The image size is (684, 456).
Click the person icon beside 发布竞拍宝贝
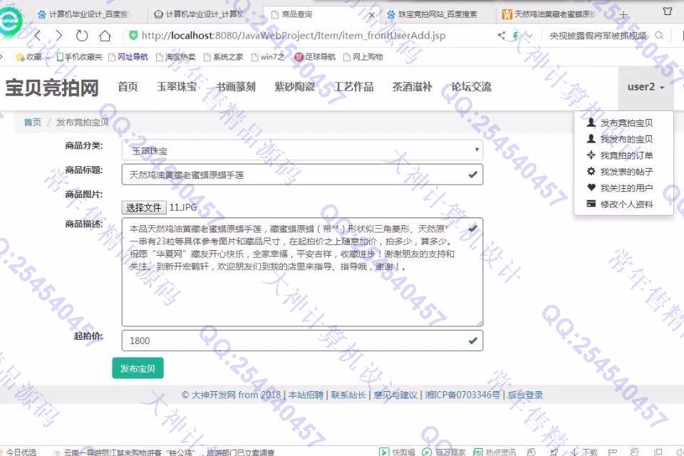pos(591,122)
